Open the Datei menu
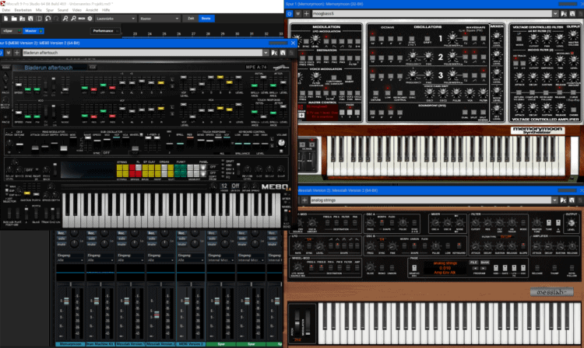Viewport: 584px width, 348px height. point(6,10)
